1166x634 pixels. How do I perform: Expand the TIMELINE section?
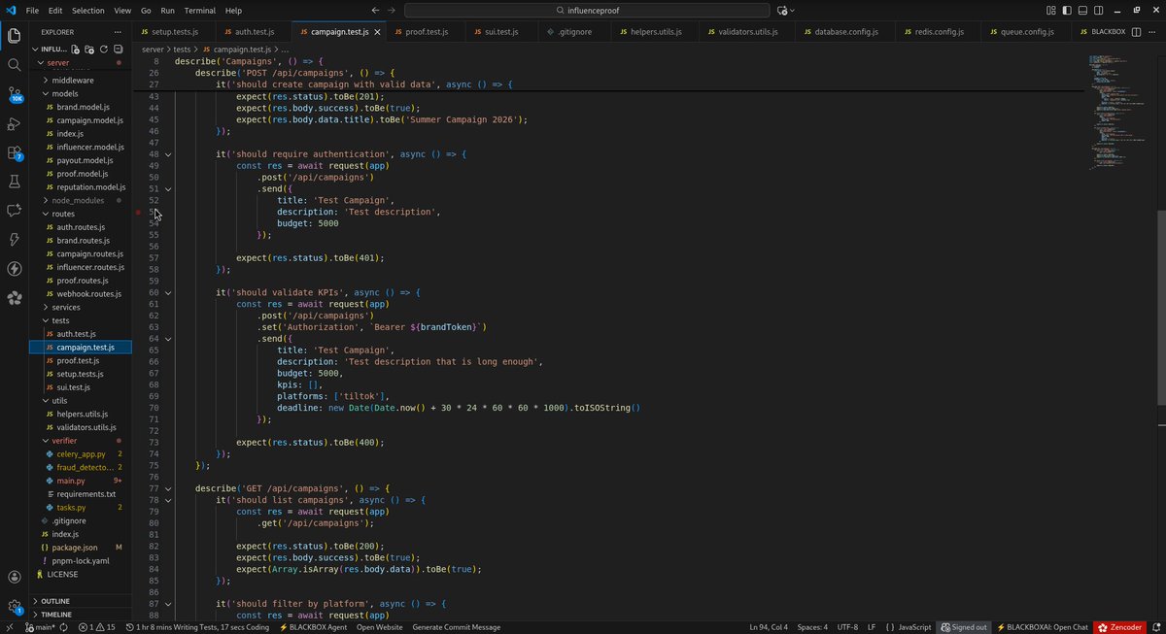(x=55, y=615)
